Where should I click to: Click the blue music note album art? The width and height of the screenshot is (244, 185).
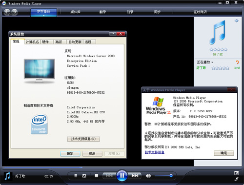point(218,32)
